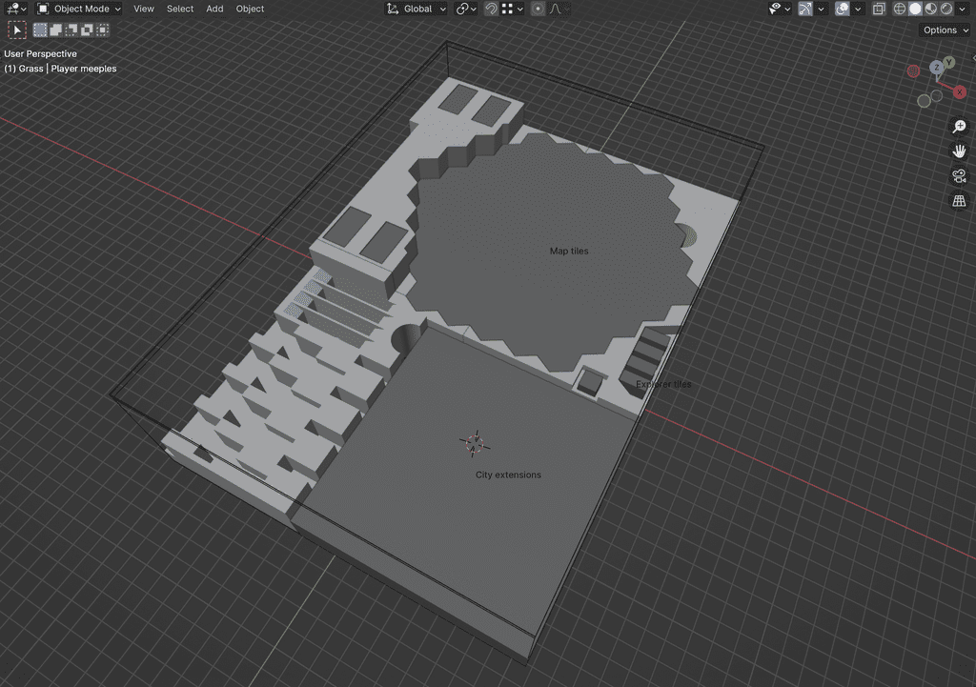
Task: Click the User Perspective text
Action: tap(40, 53)
